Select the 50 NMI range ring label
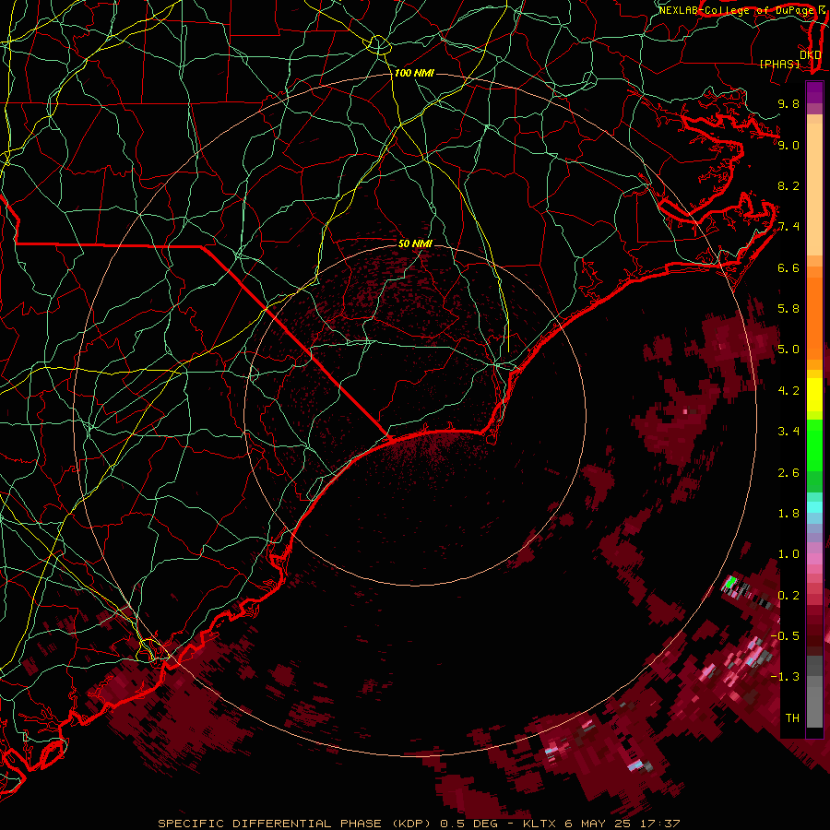830x830 pixels. (415, 243)
